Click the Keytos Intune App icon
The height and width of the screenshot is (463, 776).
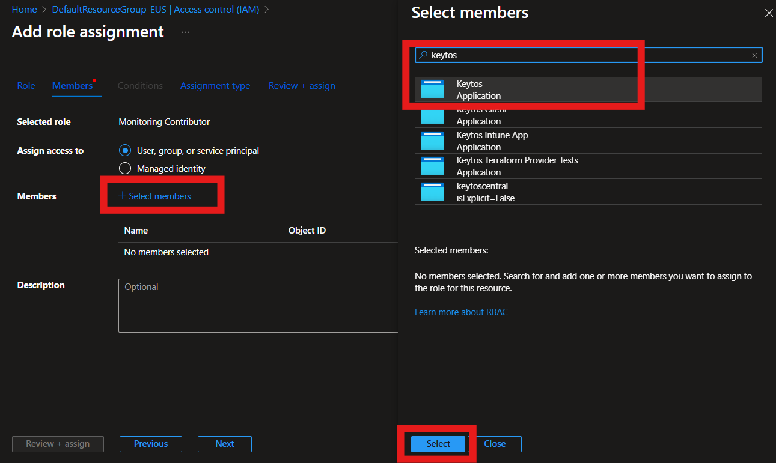[x=432, y=141]
